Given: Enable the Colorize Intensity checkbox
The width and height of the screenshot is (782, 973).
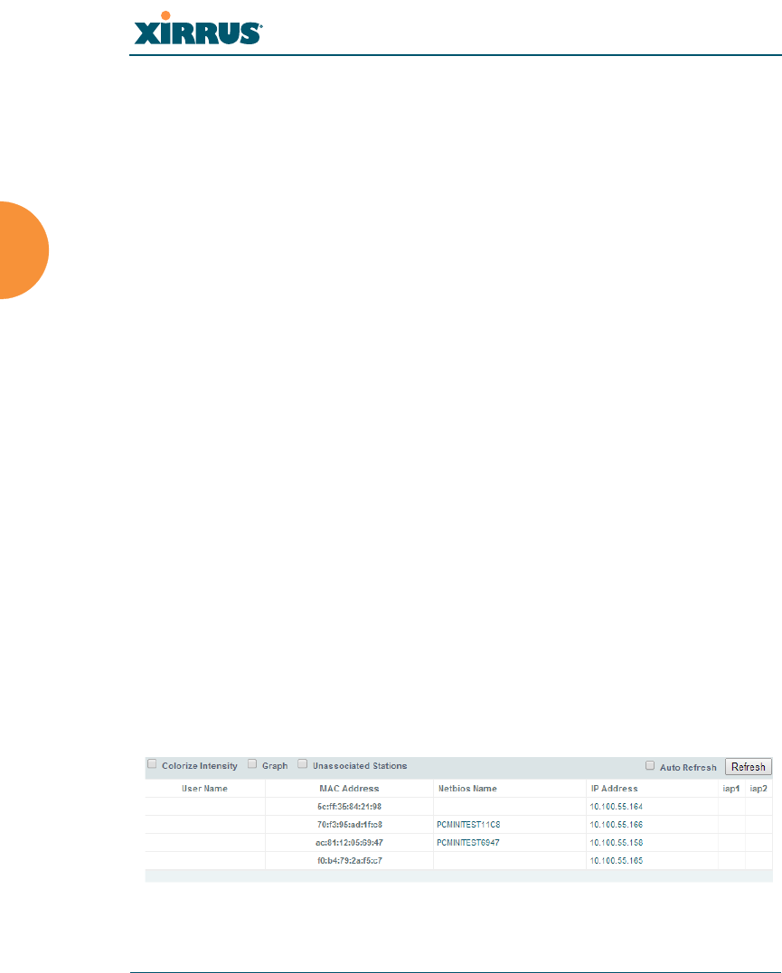Looking at the screenshot, I should (152, 764).
